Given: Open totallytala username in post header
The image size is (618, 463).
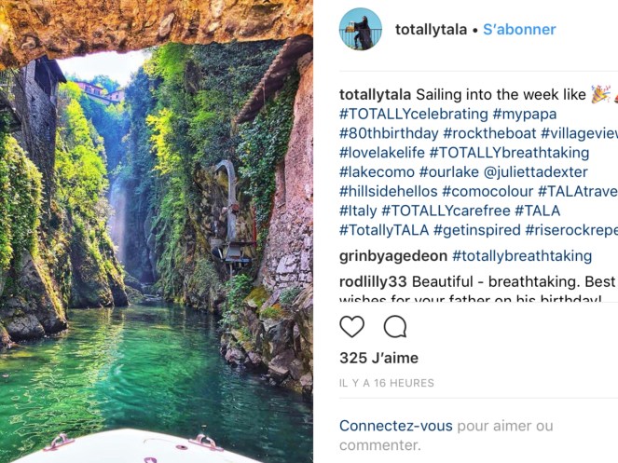Looking at the screenshot, I should pyautogui.click(x=431, y=30).
